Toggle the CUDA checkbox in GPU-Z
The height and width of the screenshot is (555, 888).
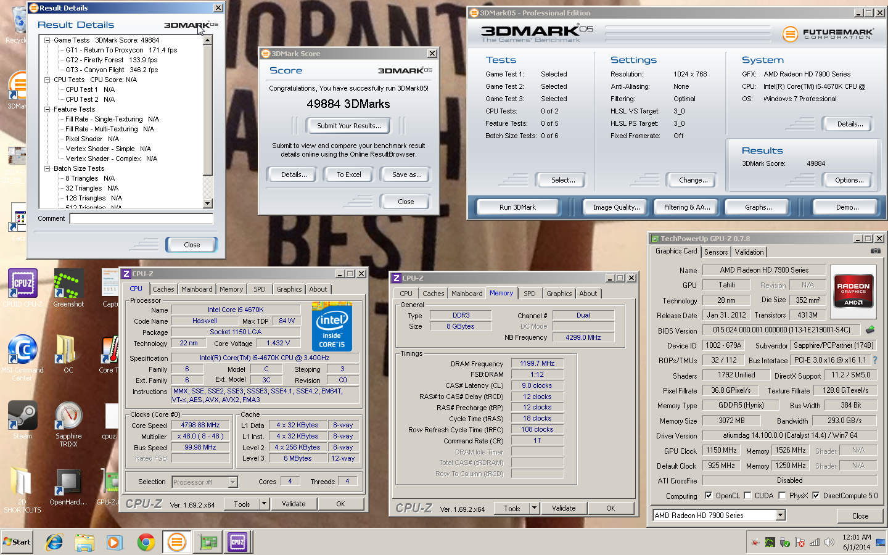coord(747,495)
